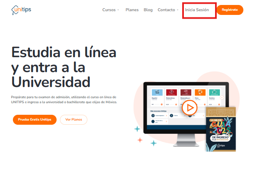255x179 pixels.
Task: Click the right carousel arrow in monitor
Action: 222,97
